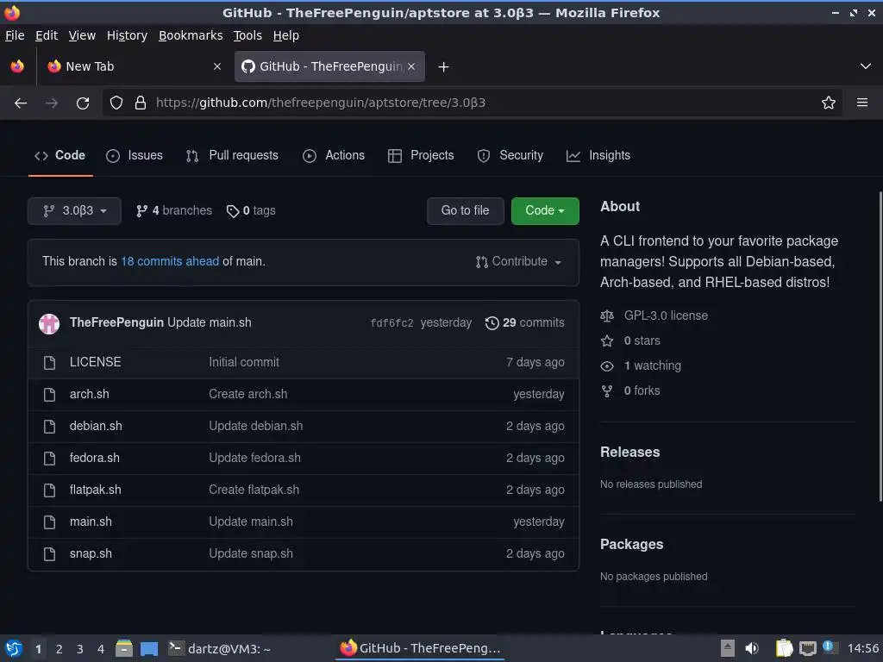View the 4 branches link
This screenshot has width=883, height=662.
point(174,211)
